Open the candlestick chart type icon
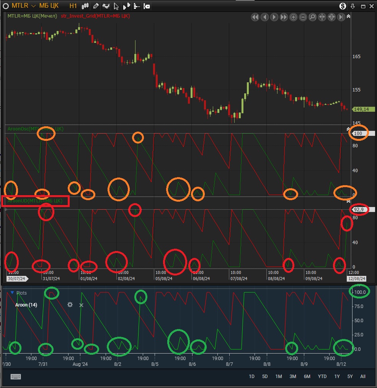This screenshot has height=388, width=377. point(85,6)
